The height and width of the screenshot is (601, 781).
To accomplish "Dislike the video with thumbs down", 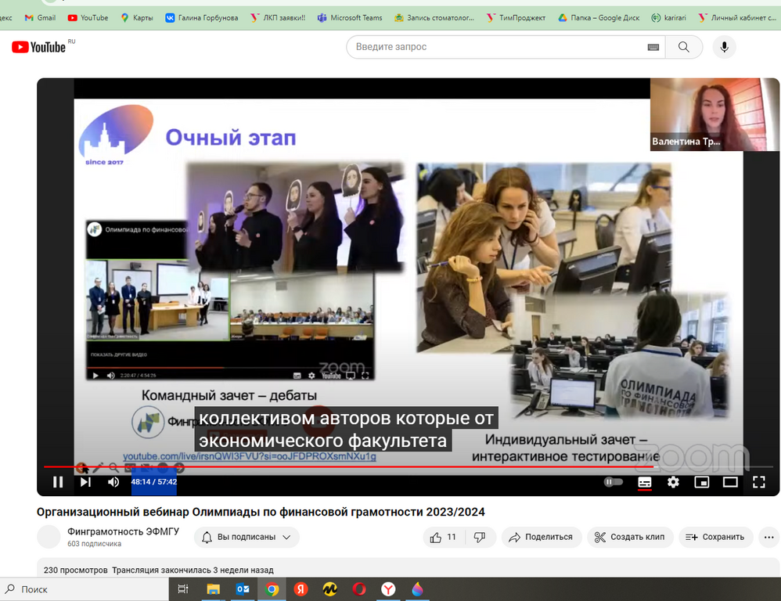I will pos(480,538).
